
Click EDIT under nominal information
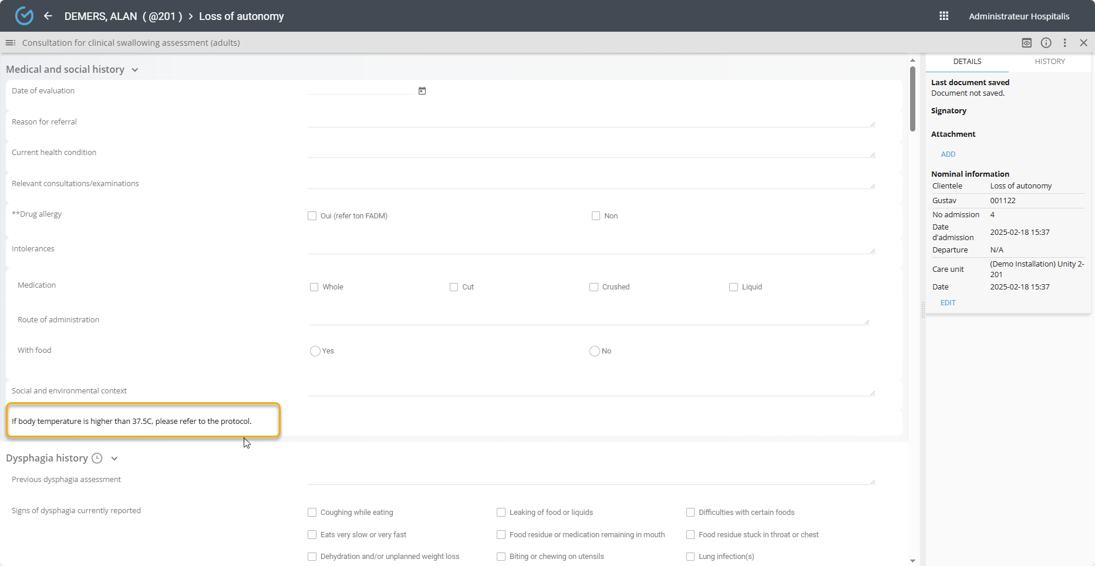[x=948, y=303]
